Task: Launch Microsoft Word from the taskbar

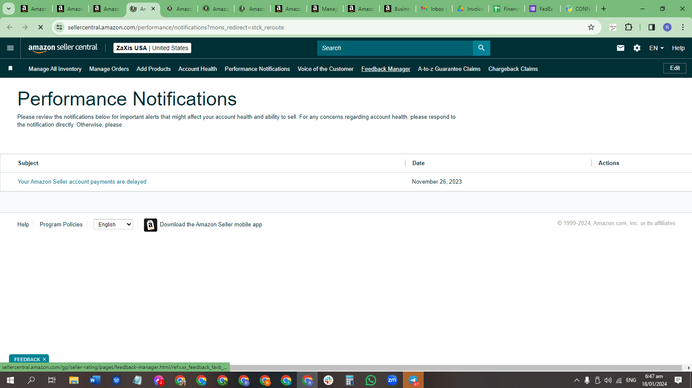Action: [95, 380]
